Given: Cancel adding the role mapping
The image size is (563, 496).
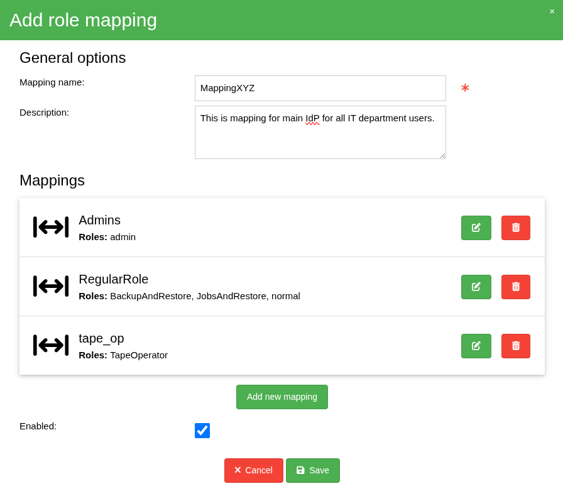Looking at the screenshot, I should pyautogui.click(x=253, y=470).
